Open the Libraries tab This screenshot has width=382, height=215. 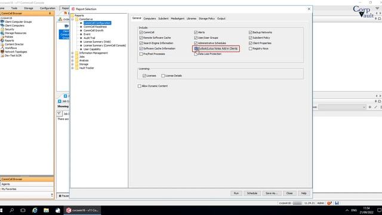[192, 19]
